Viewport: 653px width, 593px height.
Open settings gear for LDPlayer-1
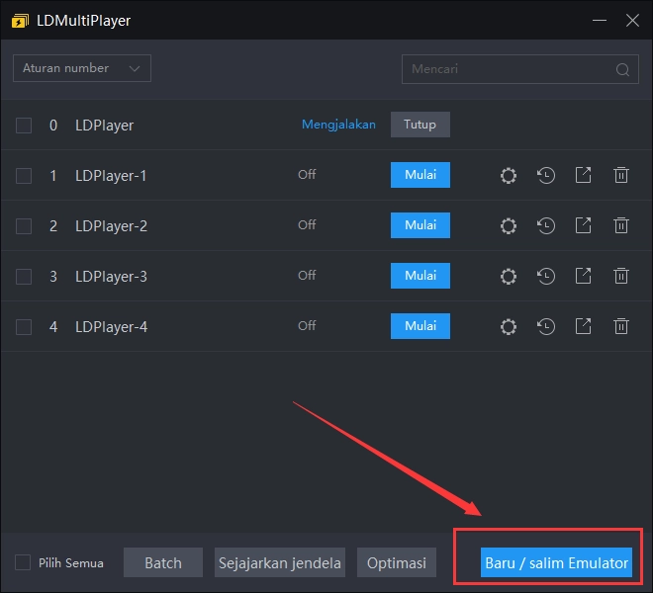509,176
